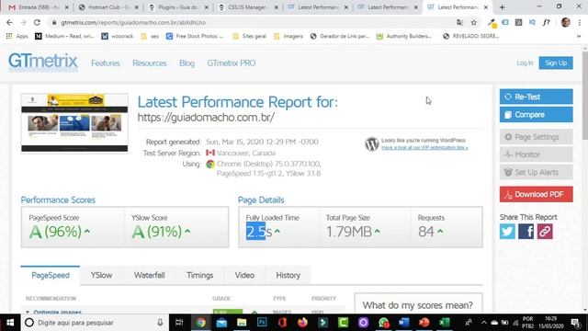Open Set Up Alerts
Viewport: 588px width, 331px height.
tap(536, 172)
